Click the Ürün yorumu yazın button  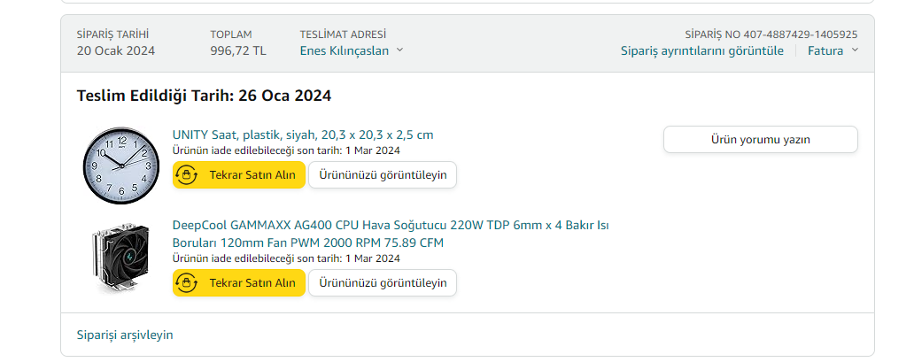pyautogui.click(x=760, y=139)
